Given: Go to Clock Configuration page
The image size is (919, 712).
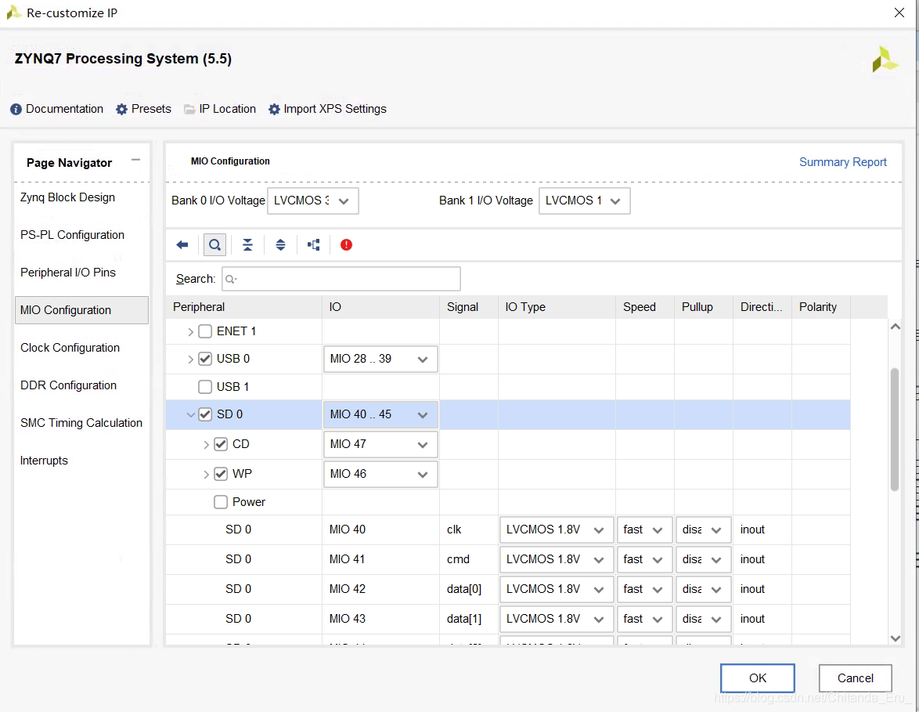Looking at the screenshot, I should pyautogui.click(x=70, y=348).
